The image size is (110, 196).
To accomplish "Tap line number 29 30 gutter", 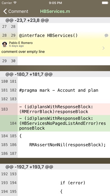I will click(x=9, y=61).
